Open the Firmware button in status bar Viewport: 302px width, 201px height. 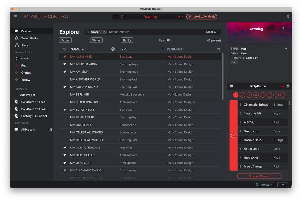[264, 185]
